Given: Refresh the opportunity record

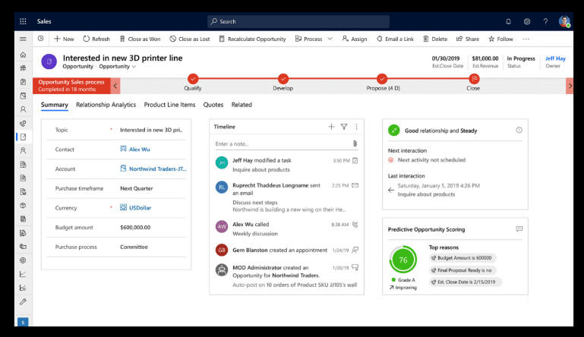Looking at the screenshot, I should [x=96, y=39].
